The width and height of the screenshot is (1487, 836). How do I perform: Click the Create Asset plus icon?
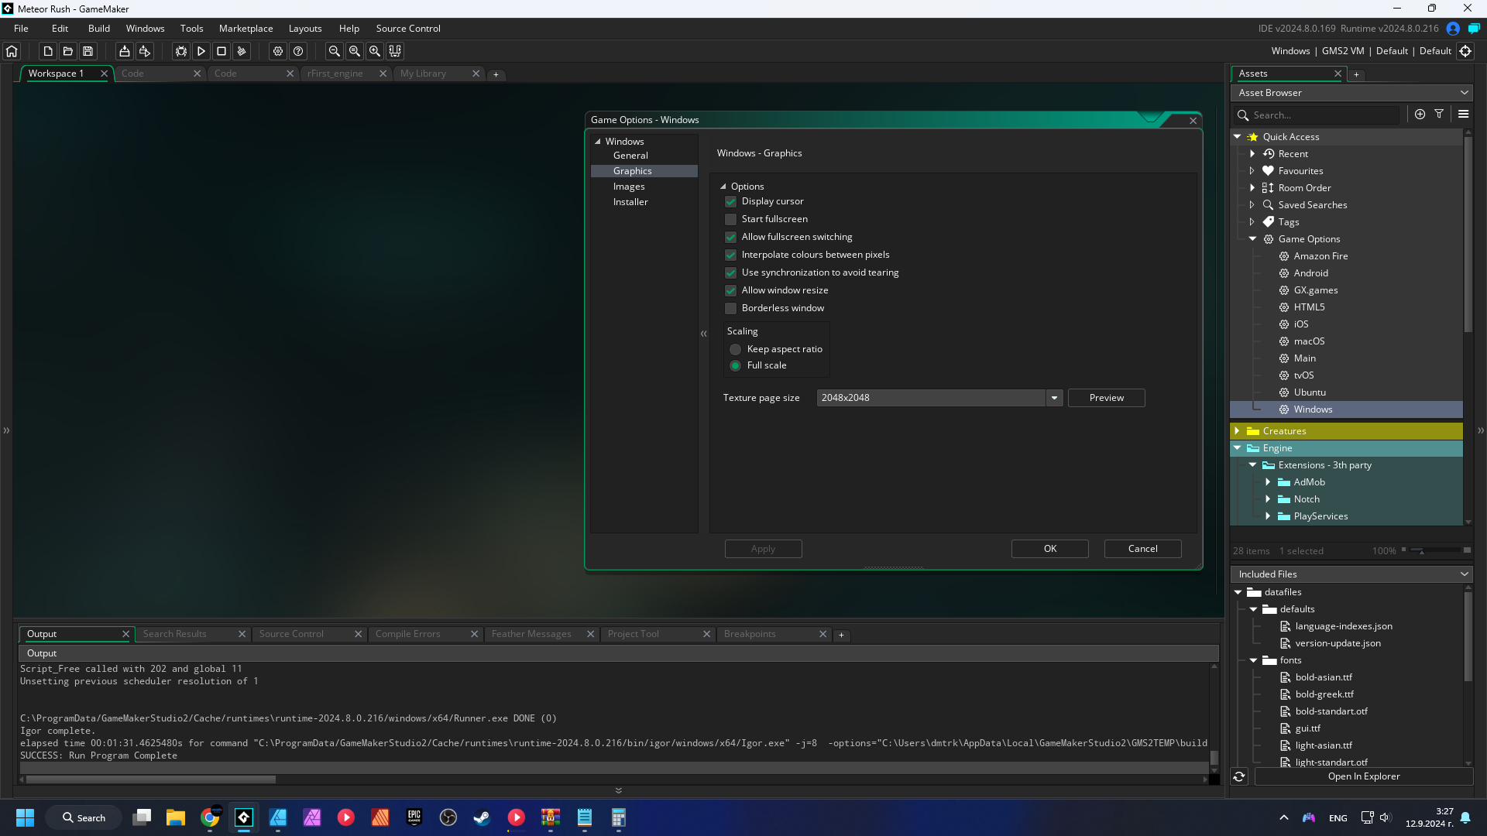click(1420, 114)
